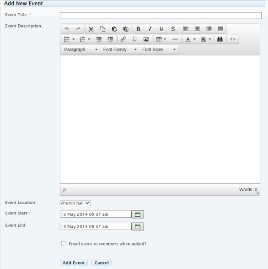This screenshot has width=268, height=269.
Task: Enable Email event to members checkbox
Action: point(63,243)
